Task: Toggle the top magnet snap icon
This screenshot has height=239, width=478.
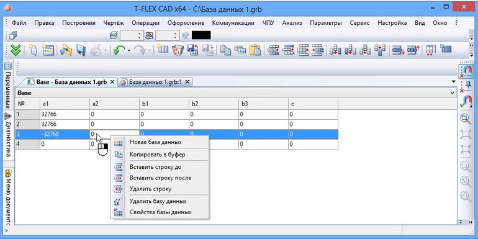Action: (466, 71)
